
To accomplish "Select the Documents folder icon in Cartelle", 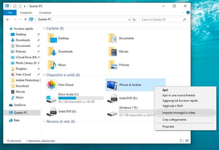I will 113,38.
